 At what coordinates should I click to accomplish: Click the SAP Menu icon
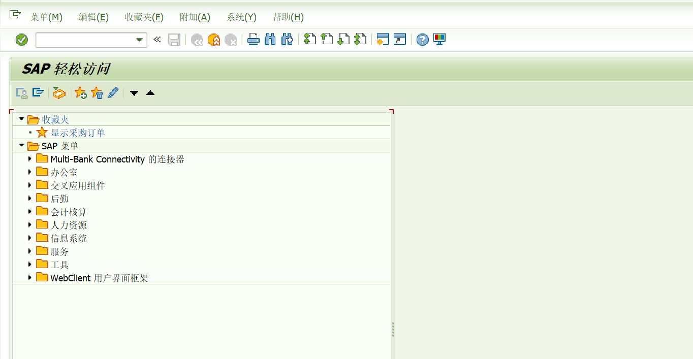[x=38, y=93]
